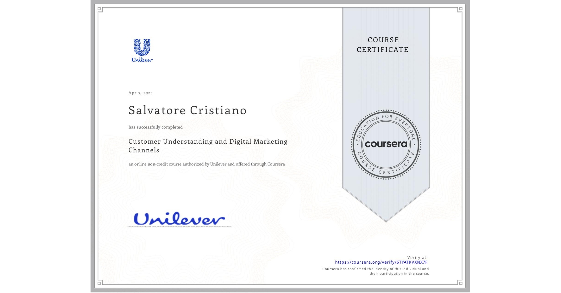561x293 pixels.
Task: Open the coursera.org verification link
Action: (x=381, y=262)
